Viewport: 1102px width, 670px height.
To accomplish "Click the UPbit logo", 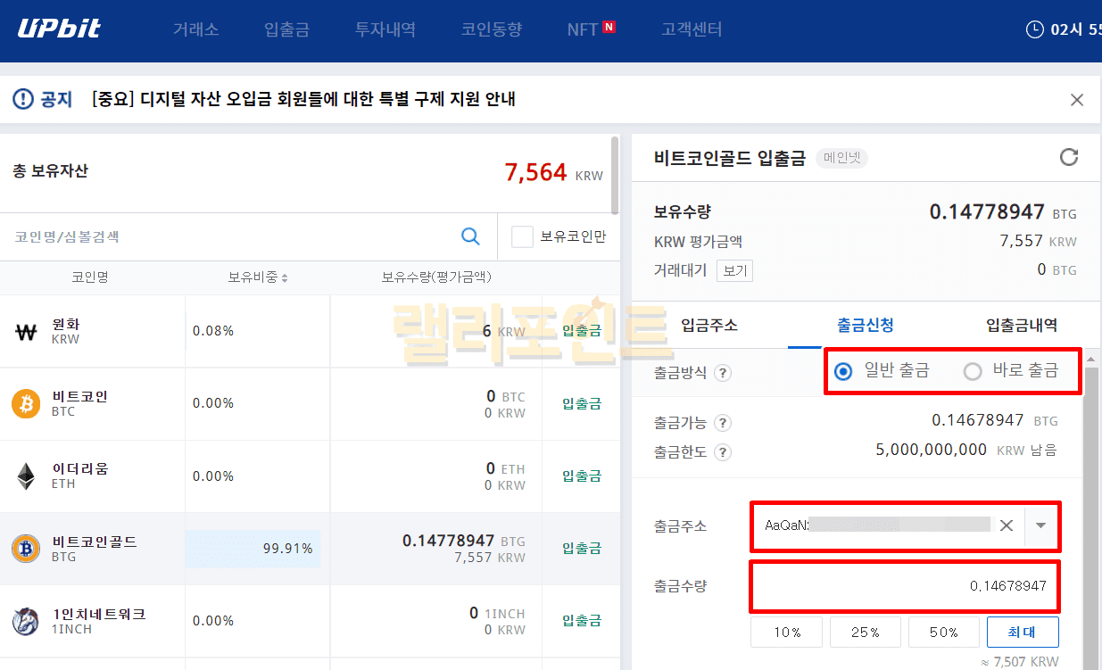I will tap(60, 29).
